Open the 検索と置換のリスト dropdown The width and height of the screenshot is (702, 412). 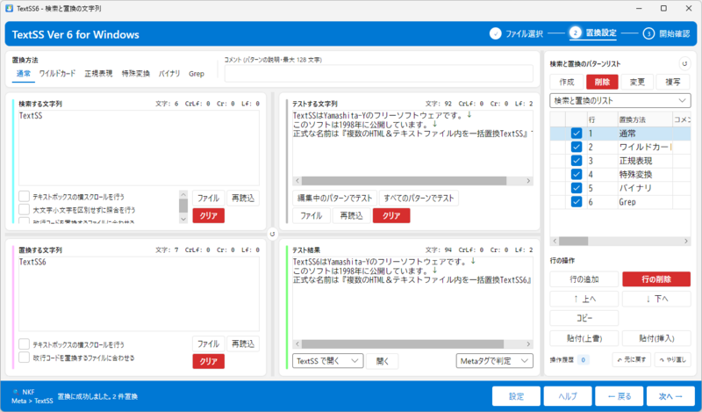tap(620, 100)
